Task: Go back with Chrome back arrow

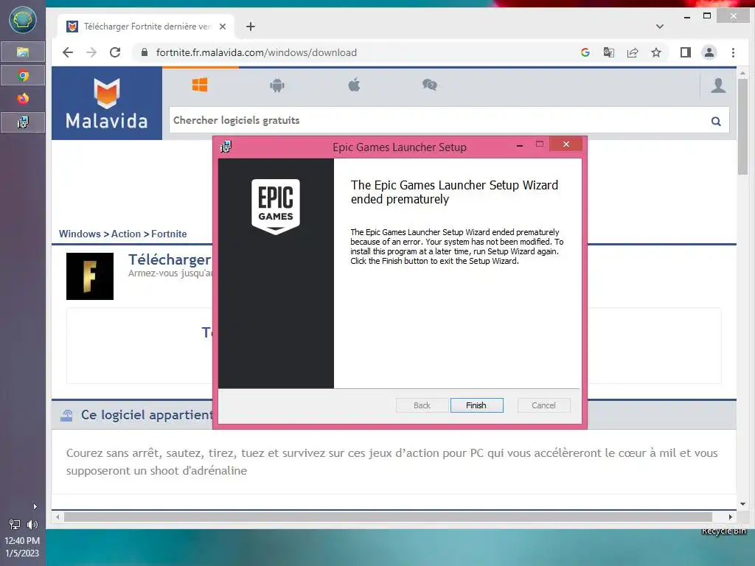Action: point(68,52)
